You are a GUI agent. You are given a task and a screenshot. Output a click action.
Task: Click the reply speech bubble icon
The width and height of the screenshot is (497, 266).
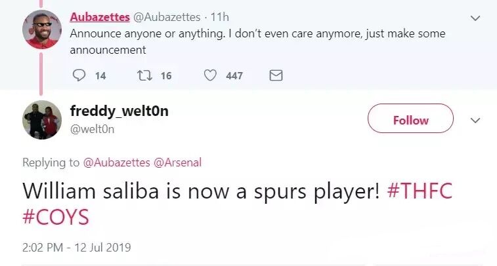point(79,75)
